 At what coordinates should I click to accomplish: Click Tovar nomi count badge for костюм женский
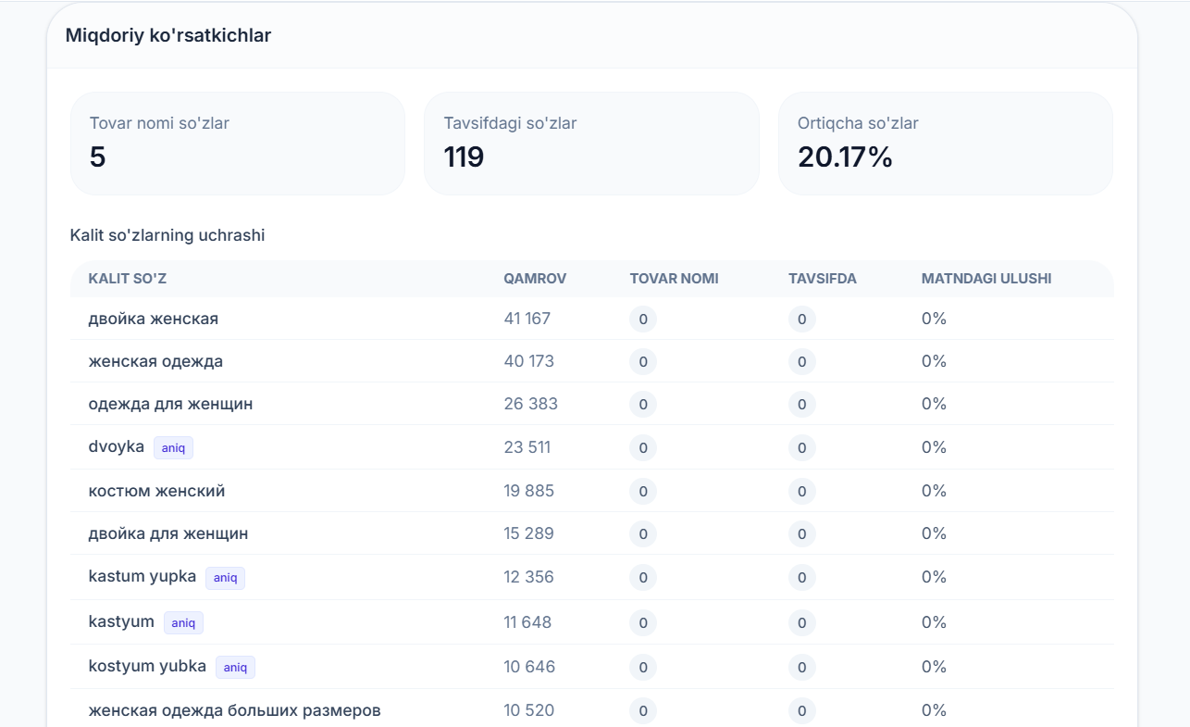coord(643,491)
